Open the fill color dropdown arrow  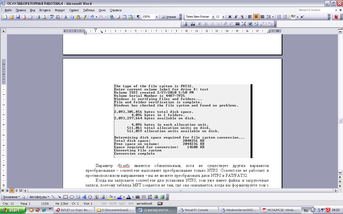114,197
